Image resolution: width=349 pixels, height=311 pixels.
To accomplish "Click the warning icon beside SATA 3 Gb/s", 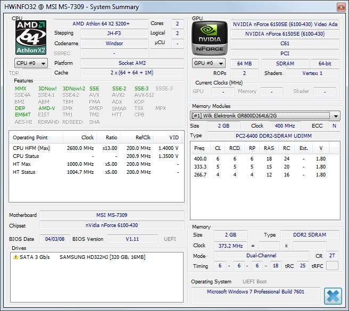I will click(15, 257).
